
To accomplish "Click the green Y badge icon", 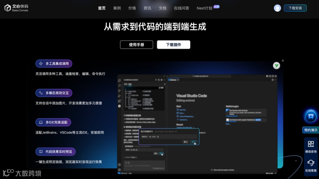I will [x=276, y=65].
